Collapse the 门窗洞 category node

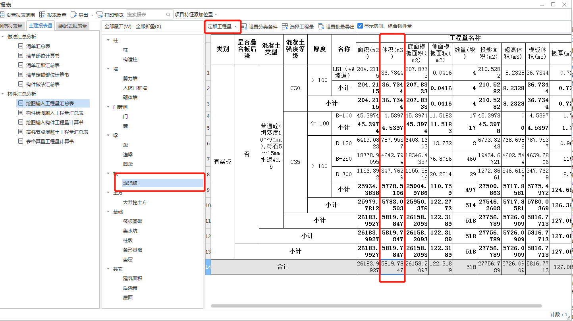click(108, 107)
